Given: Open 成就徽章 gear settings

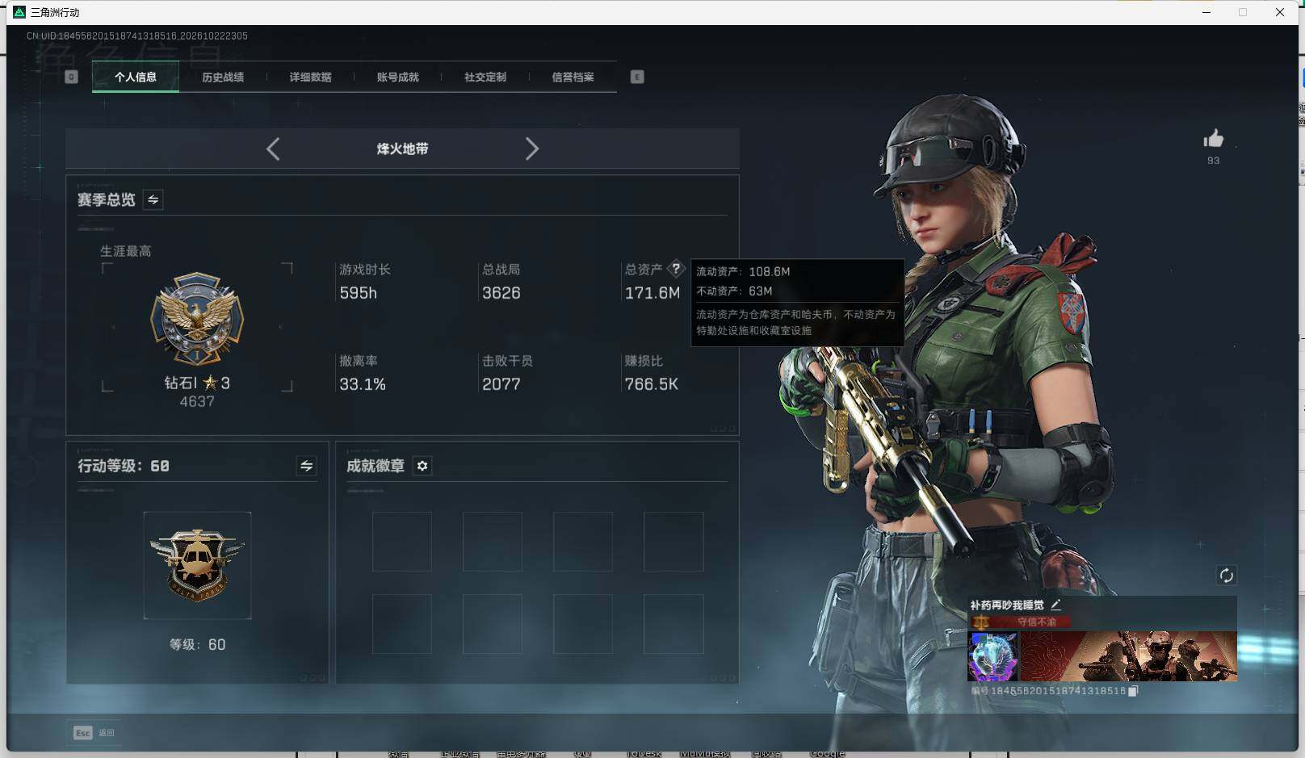Looking at the screenshot, I should 422,466.
